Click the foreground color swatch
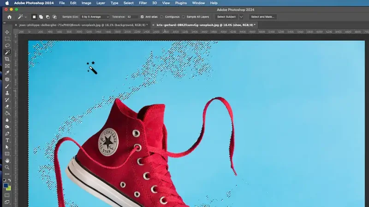 [x=6, y=185]
